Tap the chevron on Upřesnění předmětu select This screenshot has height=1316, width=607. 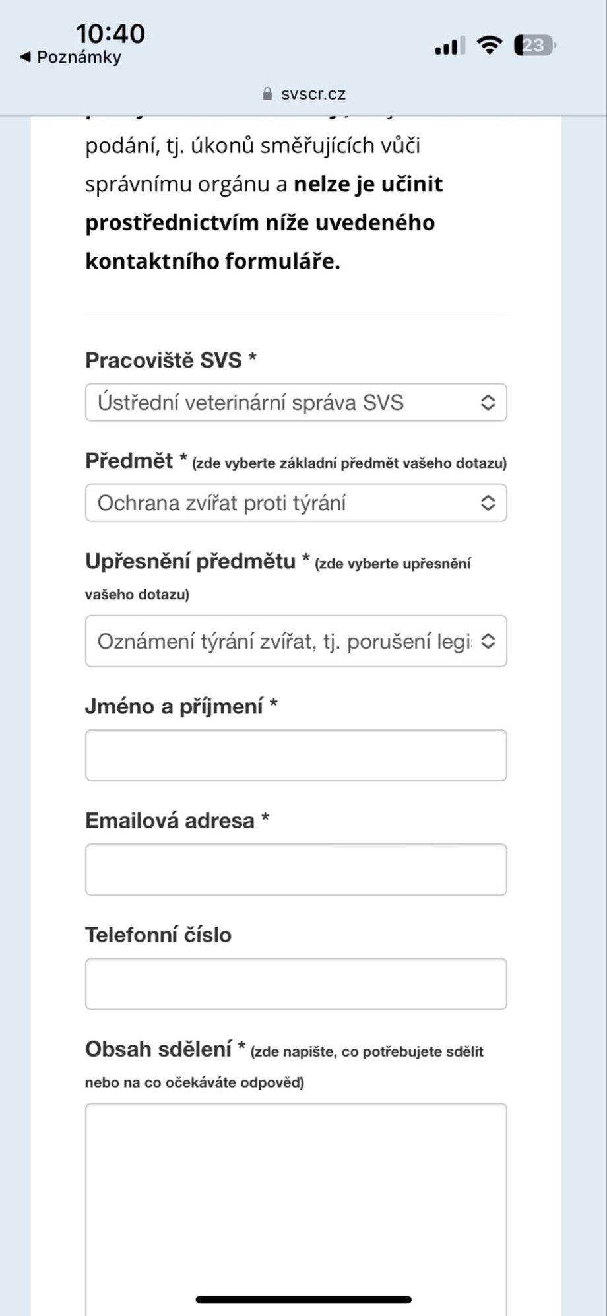[x=488, y=641]
